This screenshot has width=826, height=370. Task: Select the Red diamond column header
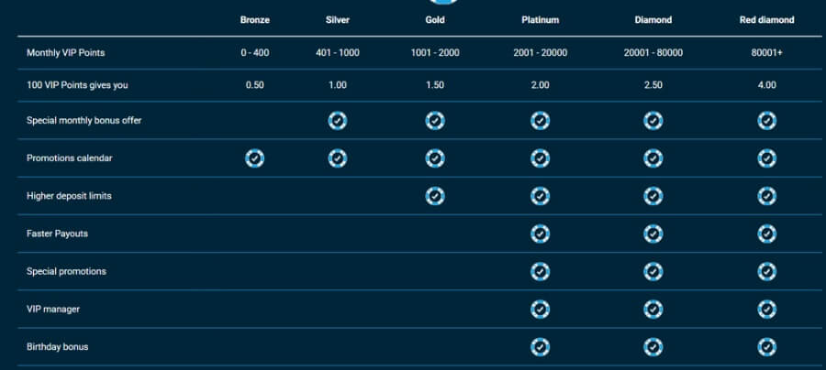[x=767, y=20]
